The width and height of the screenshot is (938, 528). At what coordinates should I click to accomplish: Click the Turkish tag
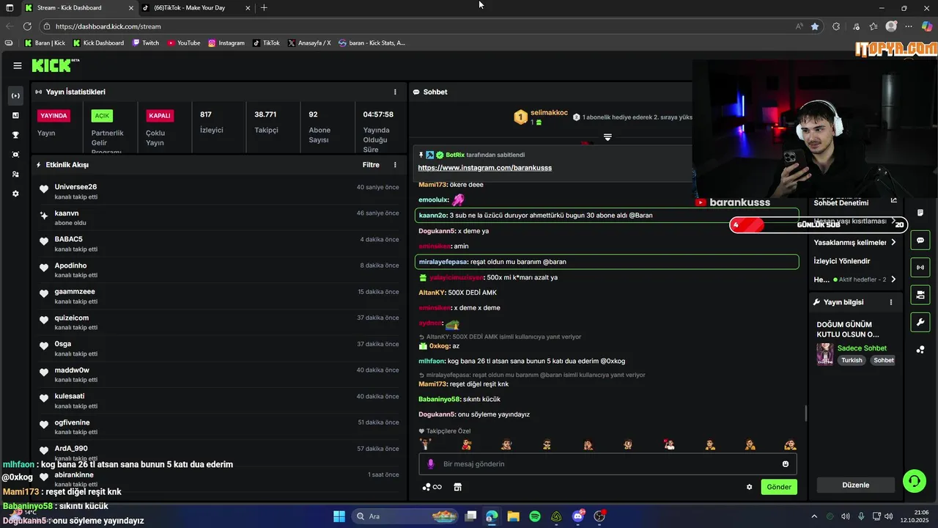click(x=852, y=360)
